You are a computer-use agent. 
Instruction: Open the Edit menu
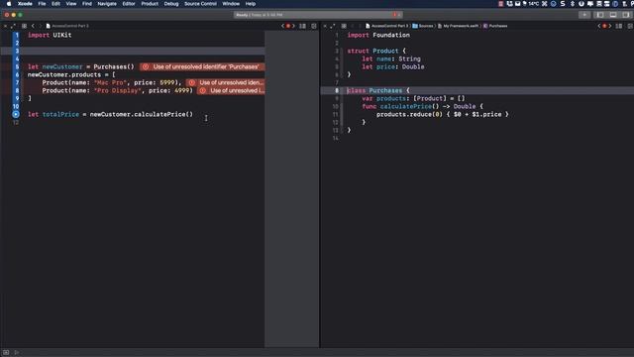click(x=55, y=4)
